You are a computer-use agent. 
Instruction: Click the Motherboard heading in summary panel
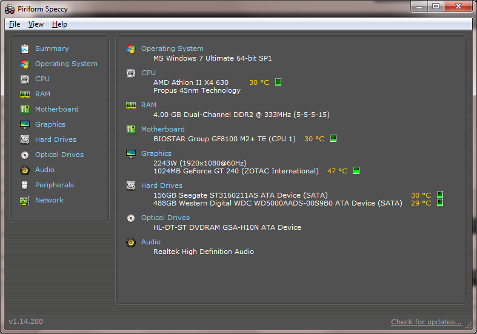pos(163,129)
